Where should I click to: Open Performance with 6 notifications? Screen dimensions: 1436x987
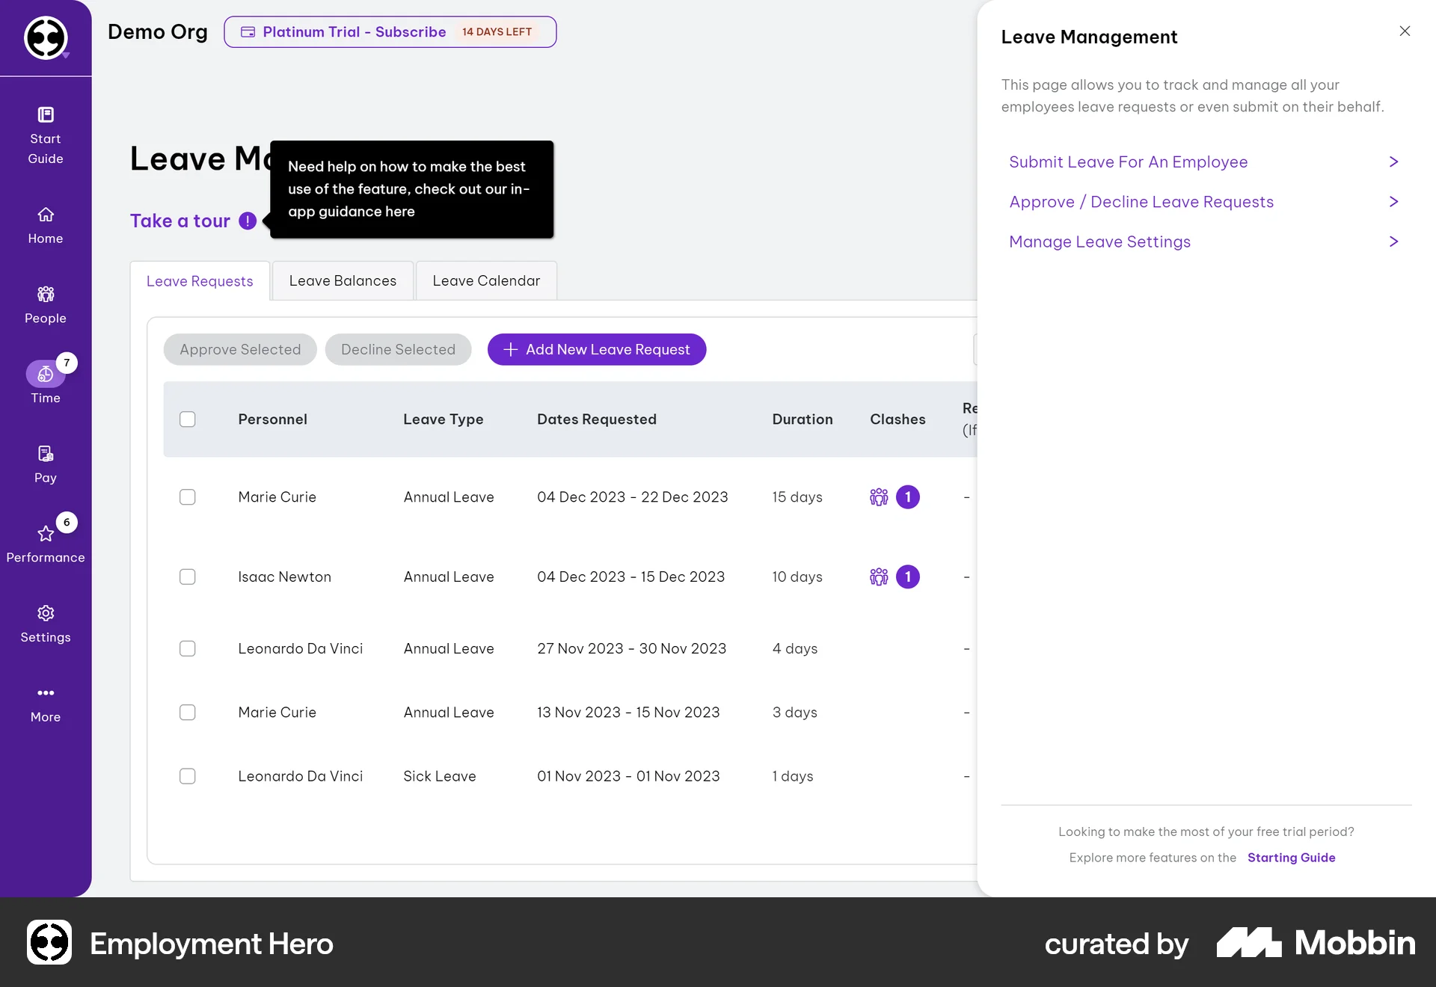(45, 544)
